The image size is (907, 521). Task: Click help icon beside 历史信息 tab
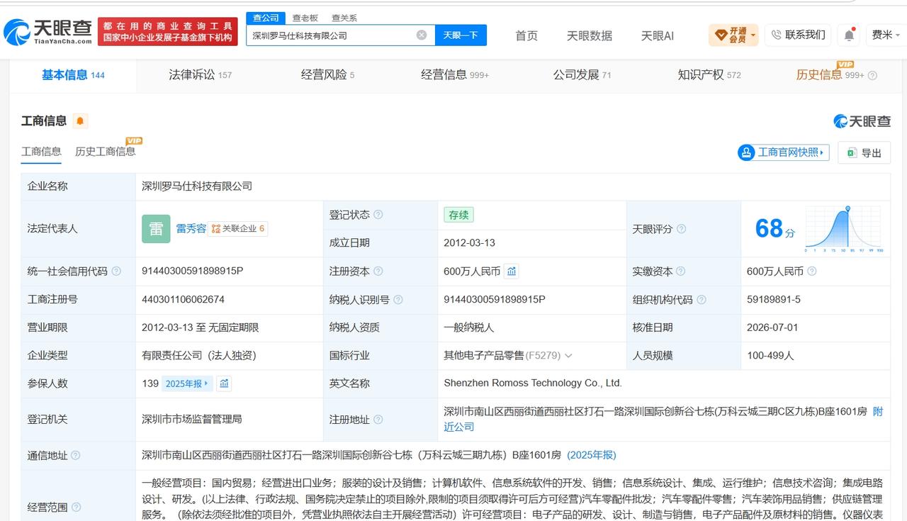872,75
